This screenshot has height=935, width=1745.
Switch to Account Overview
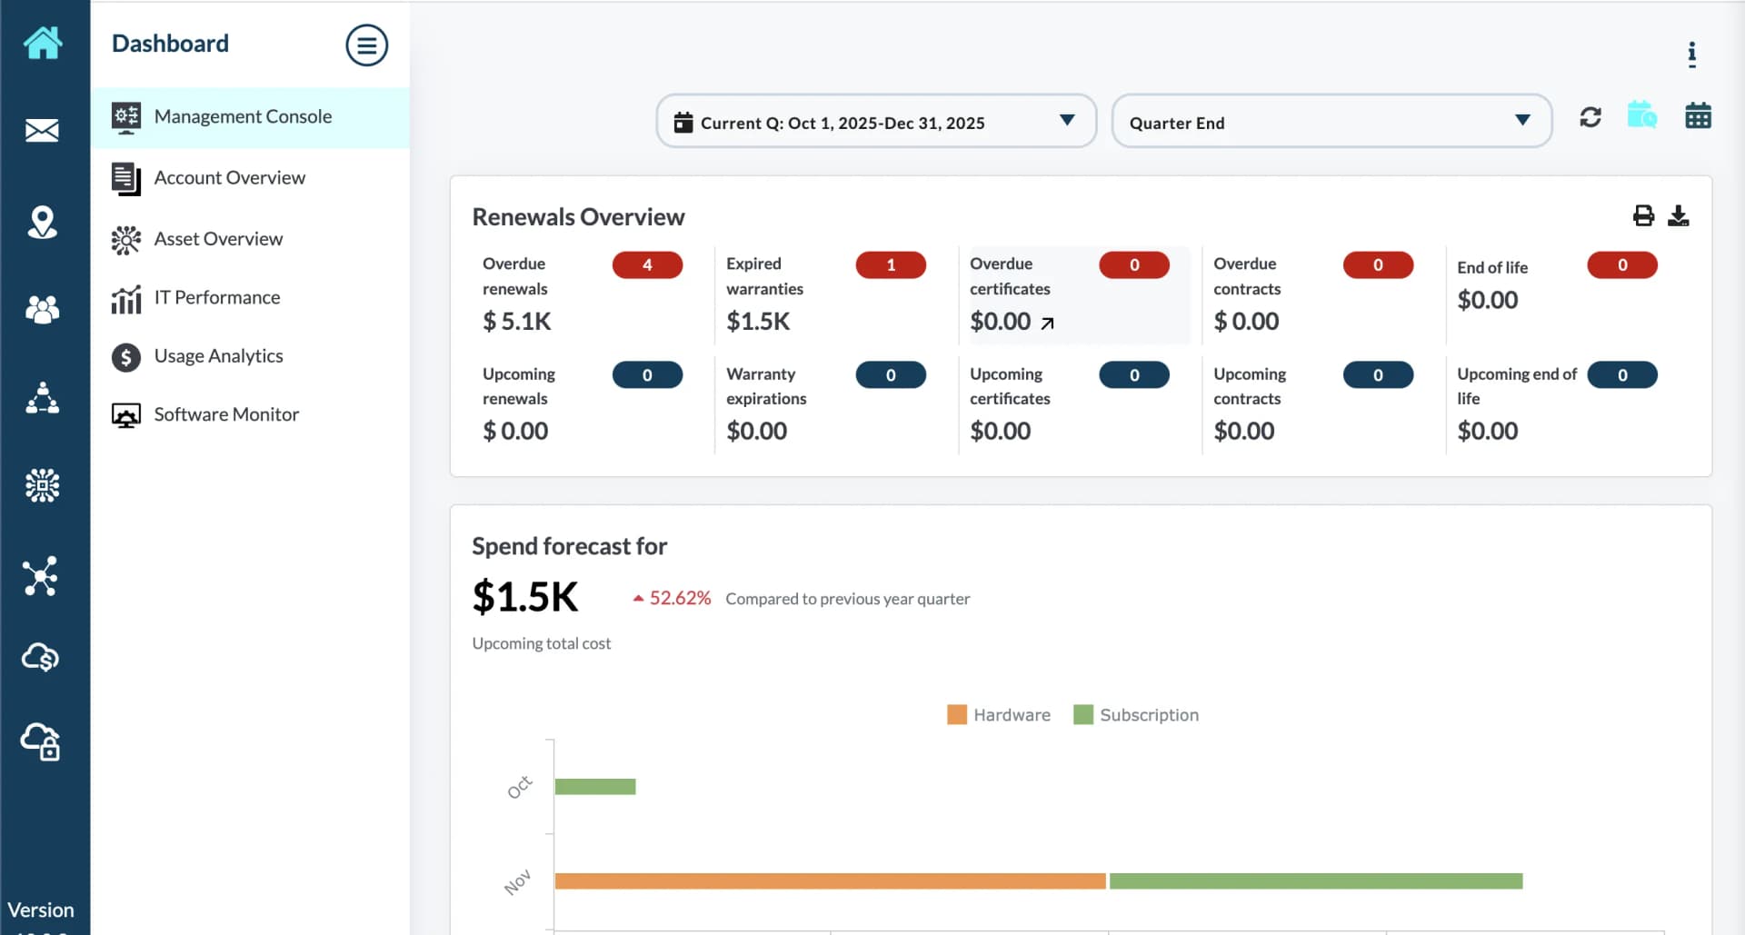click(x=229, y=178)
